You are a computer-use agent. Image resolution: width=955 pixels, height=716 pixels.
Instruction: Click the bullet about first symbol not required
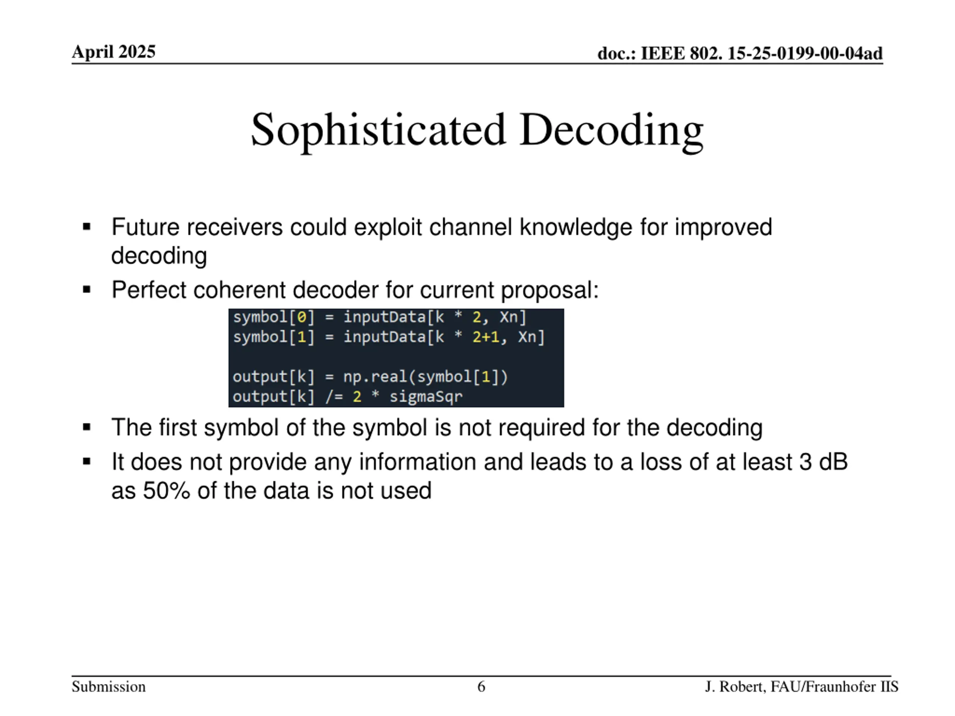(x=437, y=427)
